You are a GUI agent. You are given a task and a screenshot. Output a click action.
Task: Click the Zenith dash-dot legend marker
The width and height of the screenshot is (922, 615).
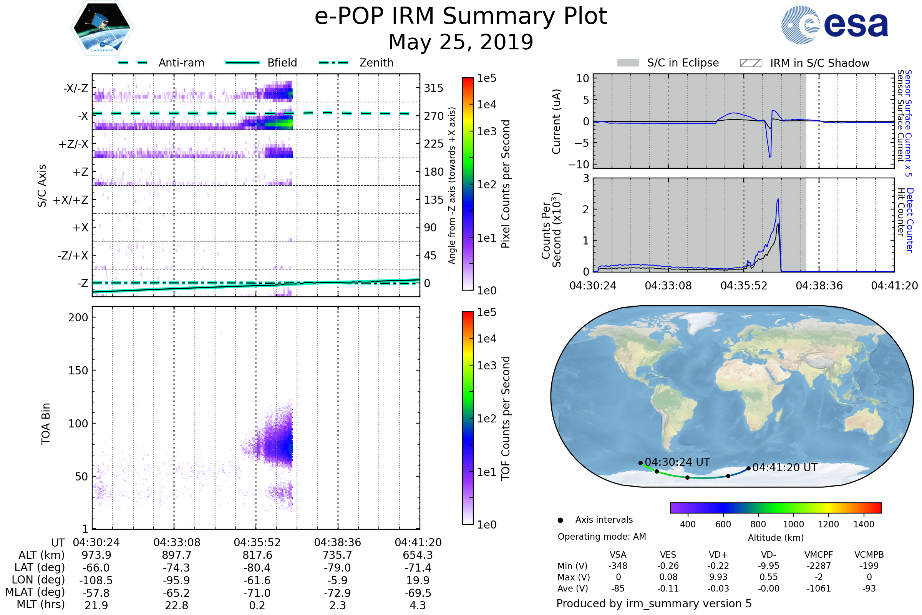[333, 63]
